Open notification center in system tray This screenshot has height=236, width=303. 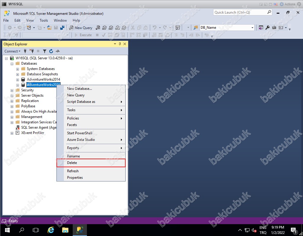tap(294, 230)
